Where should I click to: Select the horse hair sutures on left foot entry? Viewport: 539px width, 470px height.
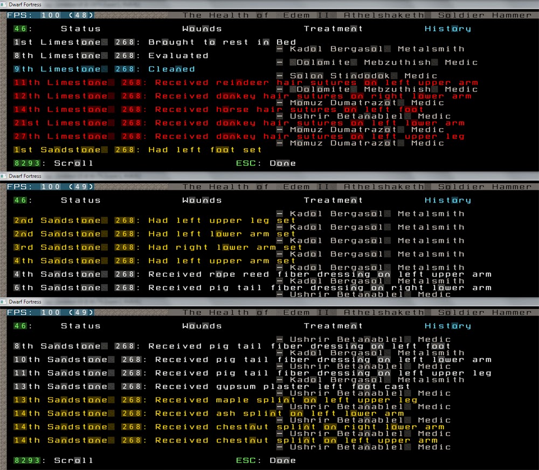[x=219, y=109]
